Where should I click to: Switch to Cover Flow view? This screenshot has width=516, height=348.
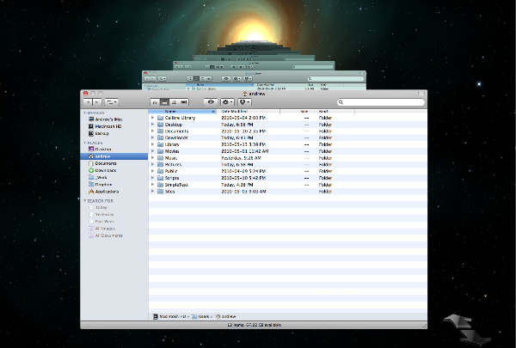(x=184, y=102)
